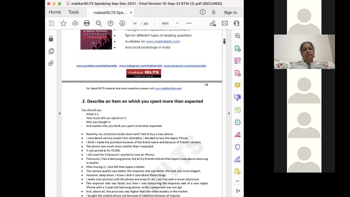This screenshot has height=197, width=350.
Task: Open the 66% zoom level dropdown
Action: (x=170, y=24)
